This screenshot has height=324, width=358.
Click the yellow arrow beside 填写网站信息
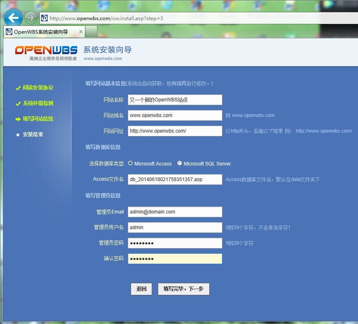click(x=18, y=119)
